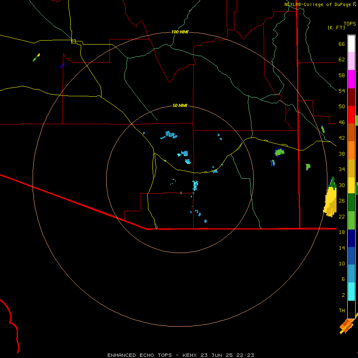The width and height of the screenshot is (358, 358).
Task: Click the legend value 26
Action: [x=342, y=201]
